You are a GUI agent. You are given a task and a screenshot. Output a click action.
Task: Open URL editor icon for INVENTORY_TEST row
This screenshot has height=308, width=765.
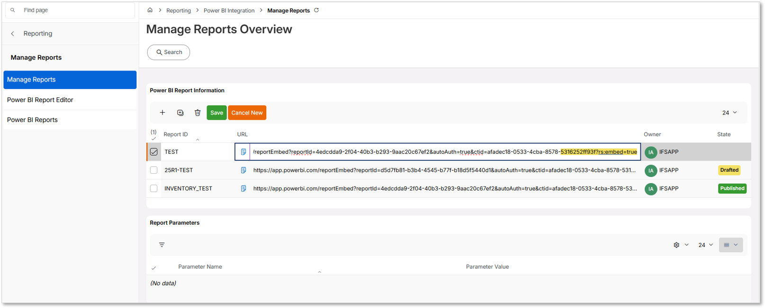[x=243, y=188]
